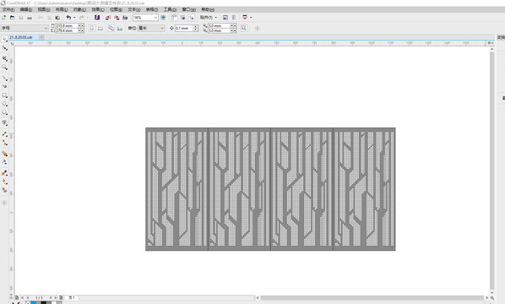This screenshot has height=304, width=505.
Task: Select the Rectangle tool
Action: 4,95
